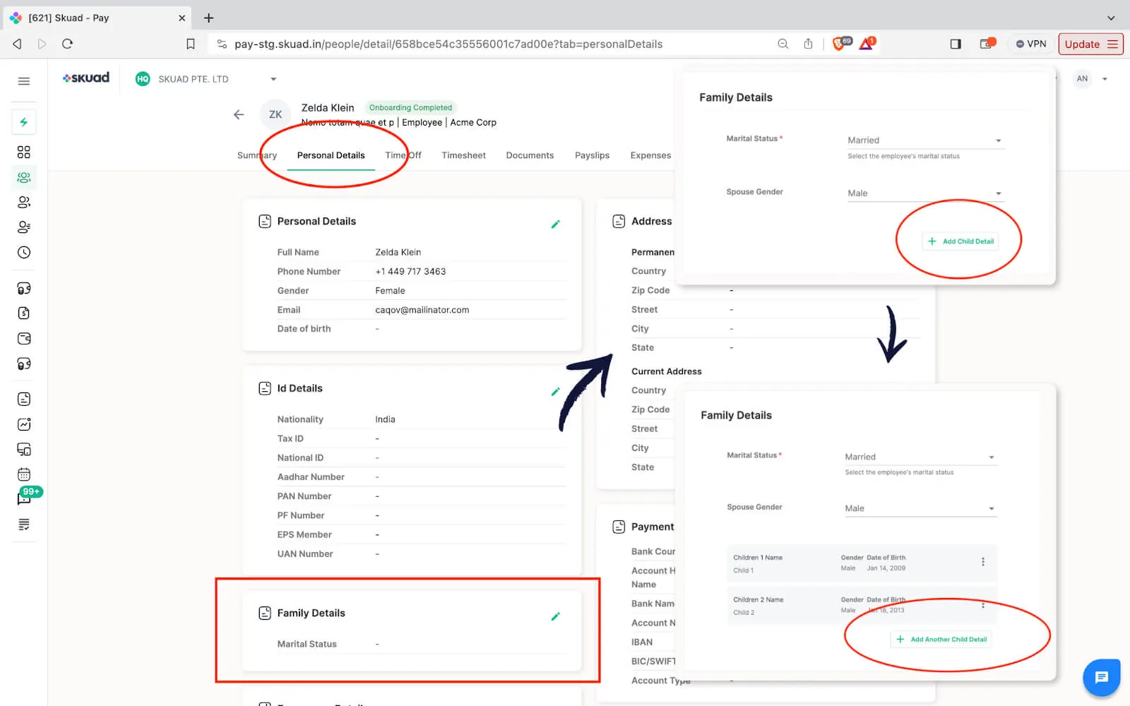Click the share icon in the address bar
This screenshot has width=1130, height=706.
coord(808,44)
